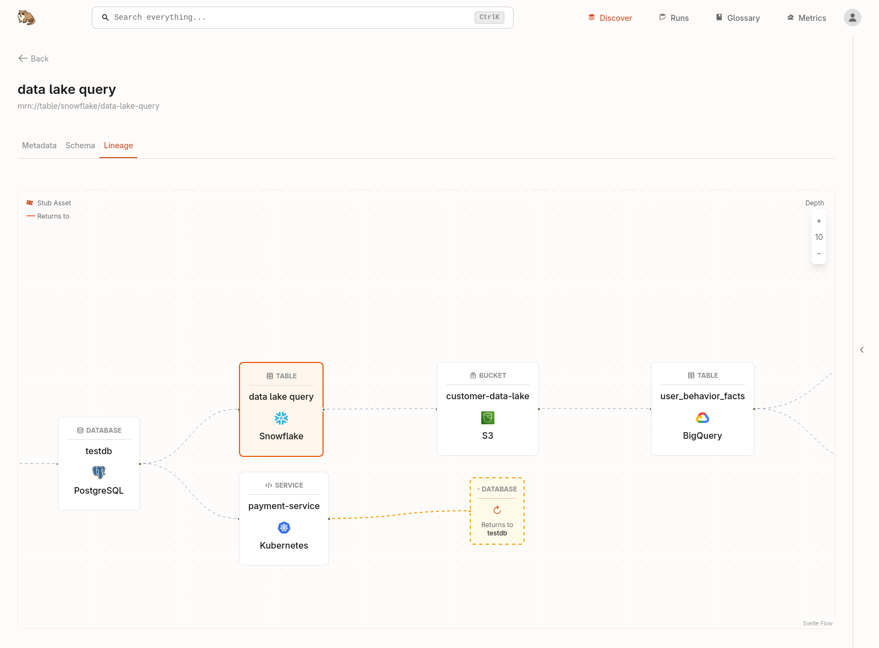Image resolution: width=879 pixels, height=648 pixels.
Task: Click the S3 bucket icon in customer-data-lake
Action: (487, 417)
